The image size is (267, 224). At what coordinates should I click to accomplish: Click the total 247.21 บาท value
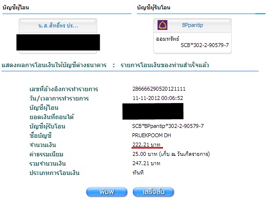tap(146, 163)
